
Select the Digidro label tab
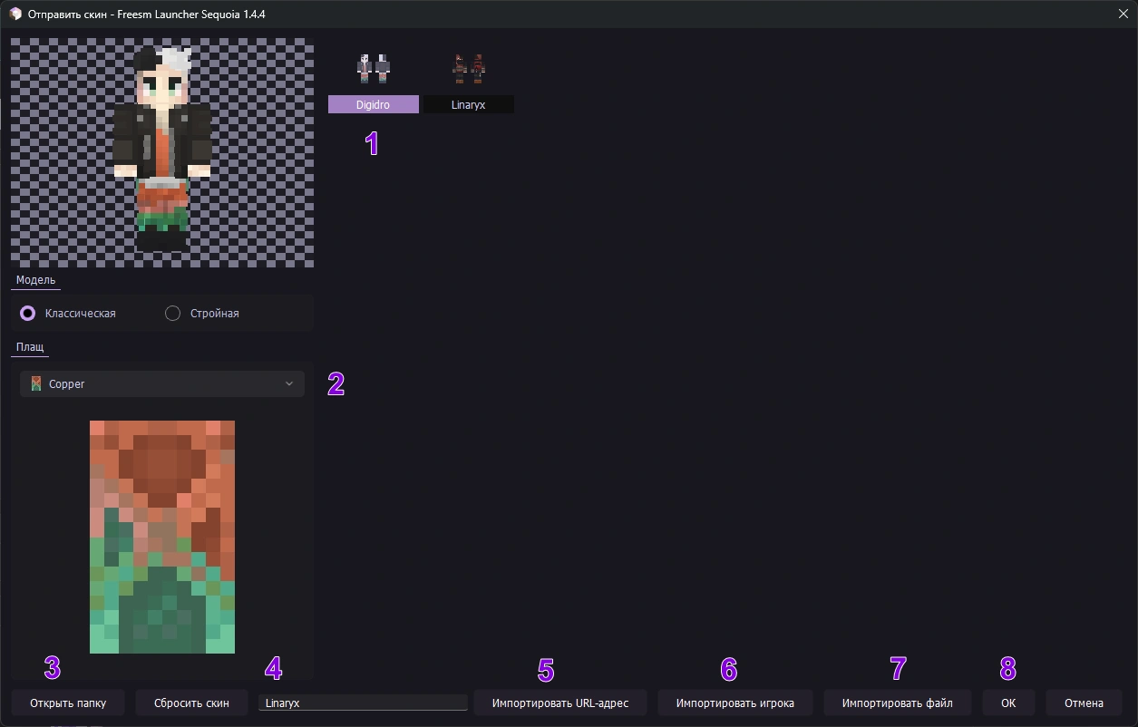373,105
